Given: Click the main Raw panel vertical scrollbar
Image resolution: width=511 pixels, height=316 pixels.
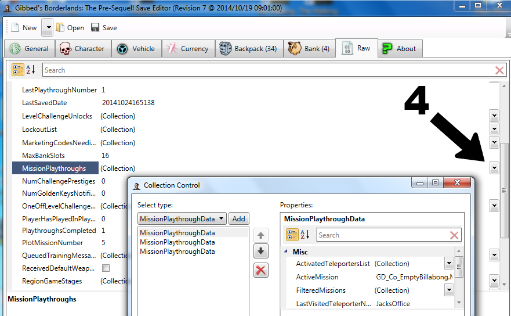Looking at the screenshot, I should 504,191.
